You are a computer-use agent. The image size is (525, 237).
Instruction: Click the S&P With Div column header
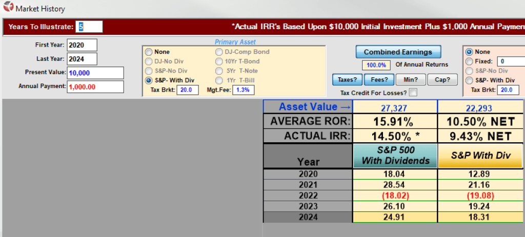point(480,156)
